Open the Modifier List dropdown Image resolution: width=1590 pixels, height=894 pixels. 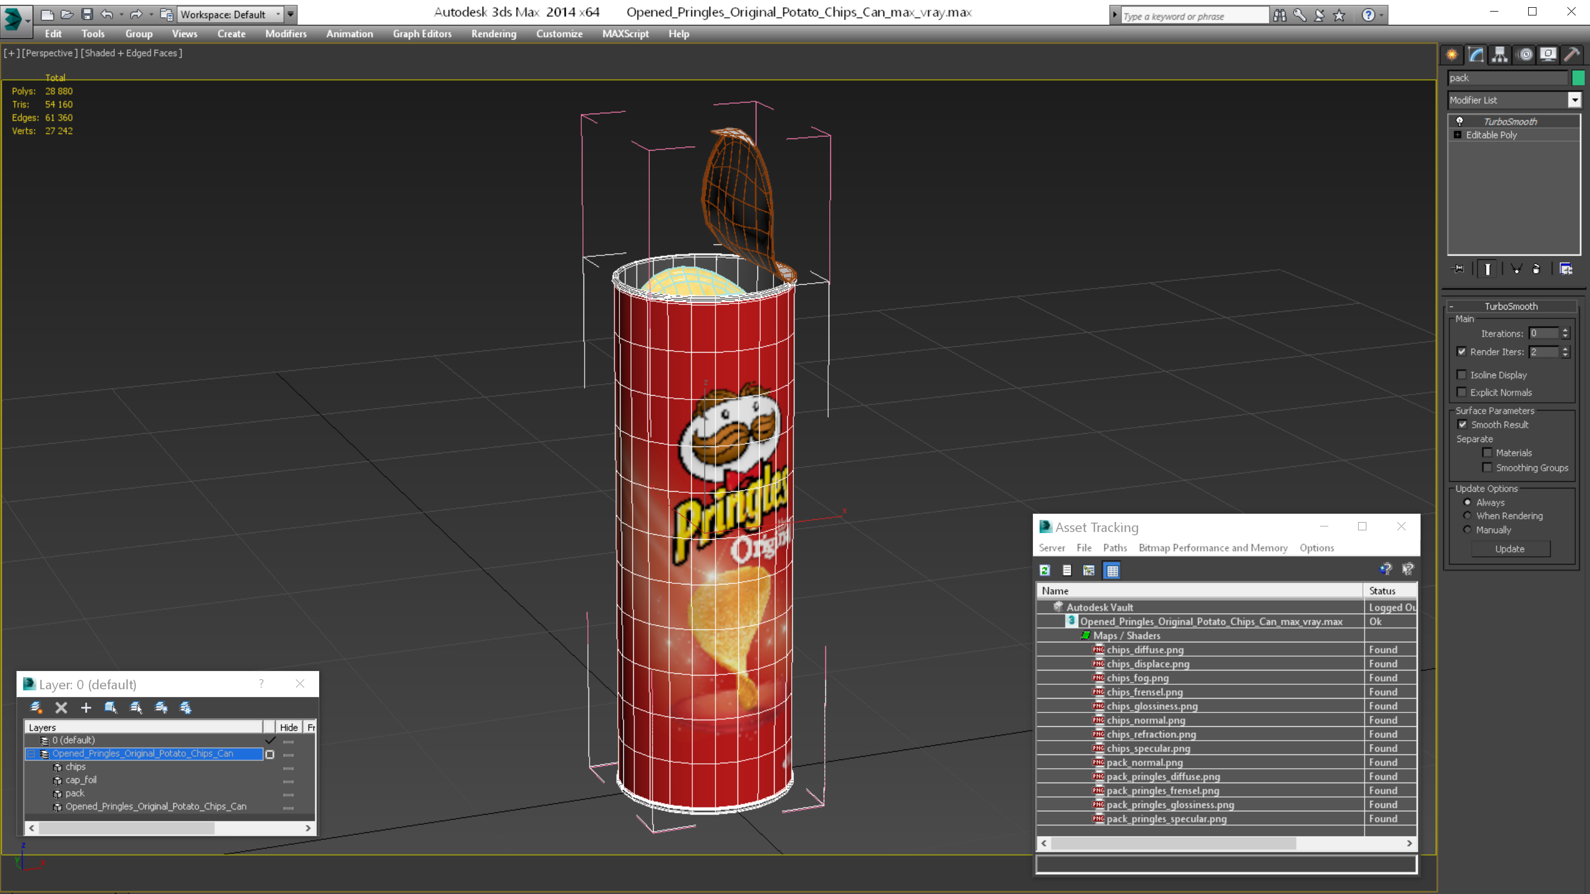click(x=1575, y=100)
